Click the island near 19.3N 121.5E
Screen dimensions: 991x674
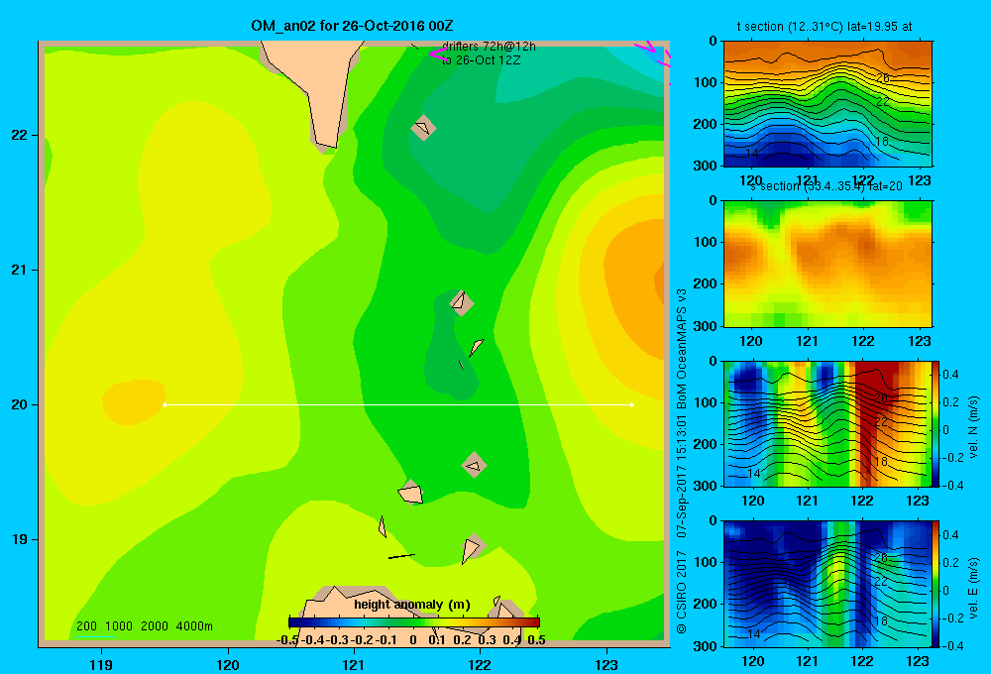(x=411, y=493)
